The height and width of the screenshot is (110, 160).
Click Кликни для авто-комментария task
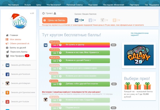point(81,68)
